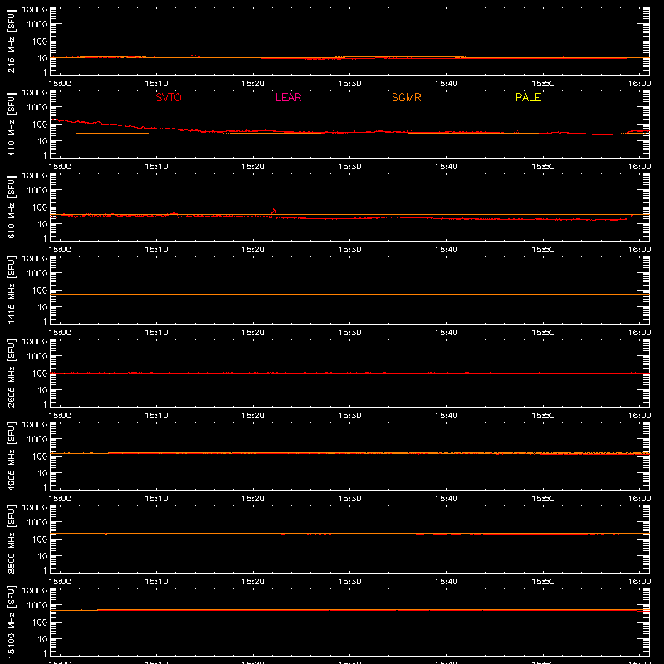The image size is (664, 664).
Task: Select the 1415 MHz [SFU] axis title
Action: [11, 290]
